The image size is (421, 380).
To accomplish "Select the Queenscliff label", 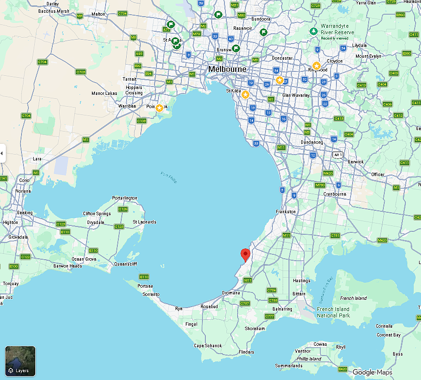I will click(x=126, y=264).
